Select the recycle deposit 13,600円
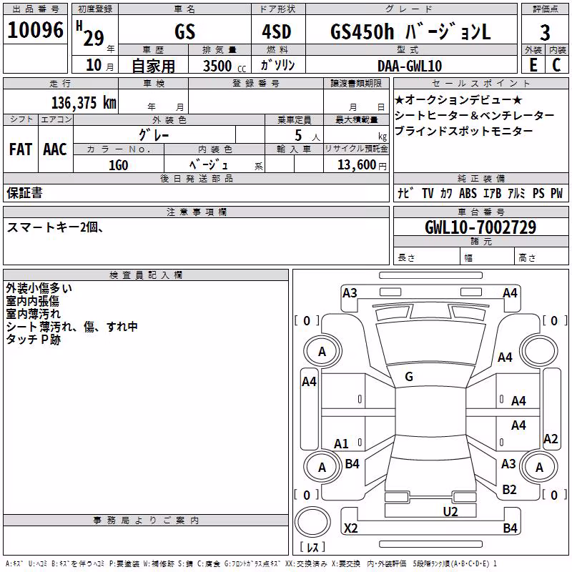 [362, 165]
